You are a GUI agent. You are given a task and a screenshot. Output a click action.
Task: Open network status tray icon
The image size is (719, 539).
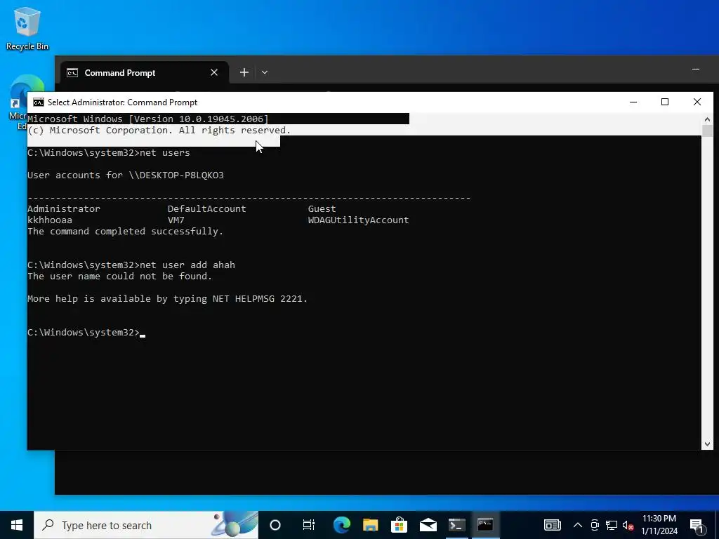tap(612, 525)
